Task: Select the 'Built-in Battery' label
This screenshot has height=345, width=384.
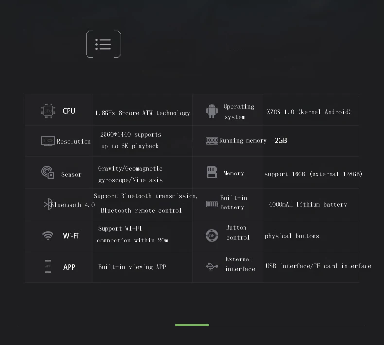Action: point(234,203)
